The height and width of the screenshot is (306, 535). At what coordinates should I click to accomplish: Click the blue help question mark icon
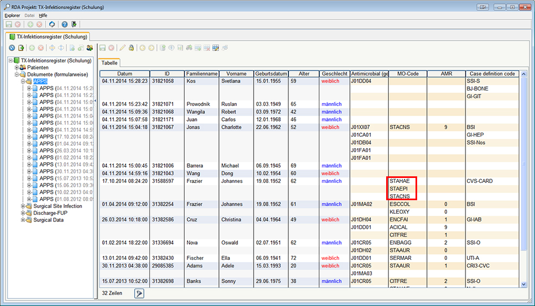pyautogui.click(x=64, y=24)
